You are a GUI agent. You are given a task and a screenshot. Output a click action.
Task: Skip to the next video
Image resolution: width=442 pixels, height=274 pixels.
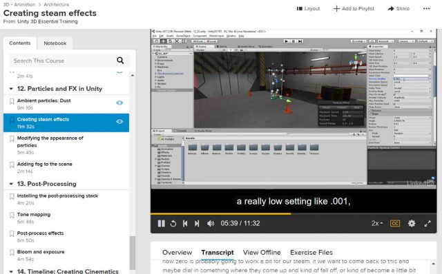pyautogui.click(x=197, y=224)
